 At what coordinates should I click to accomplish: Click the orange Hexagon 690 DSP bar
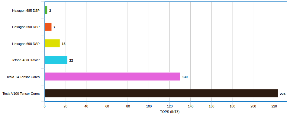[48, 27]
